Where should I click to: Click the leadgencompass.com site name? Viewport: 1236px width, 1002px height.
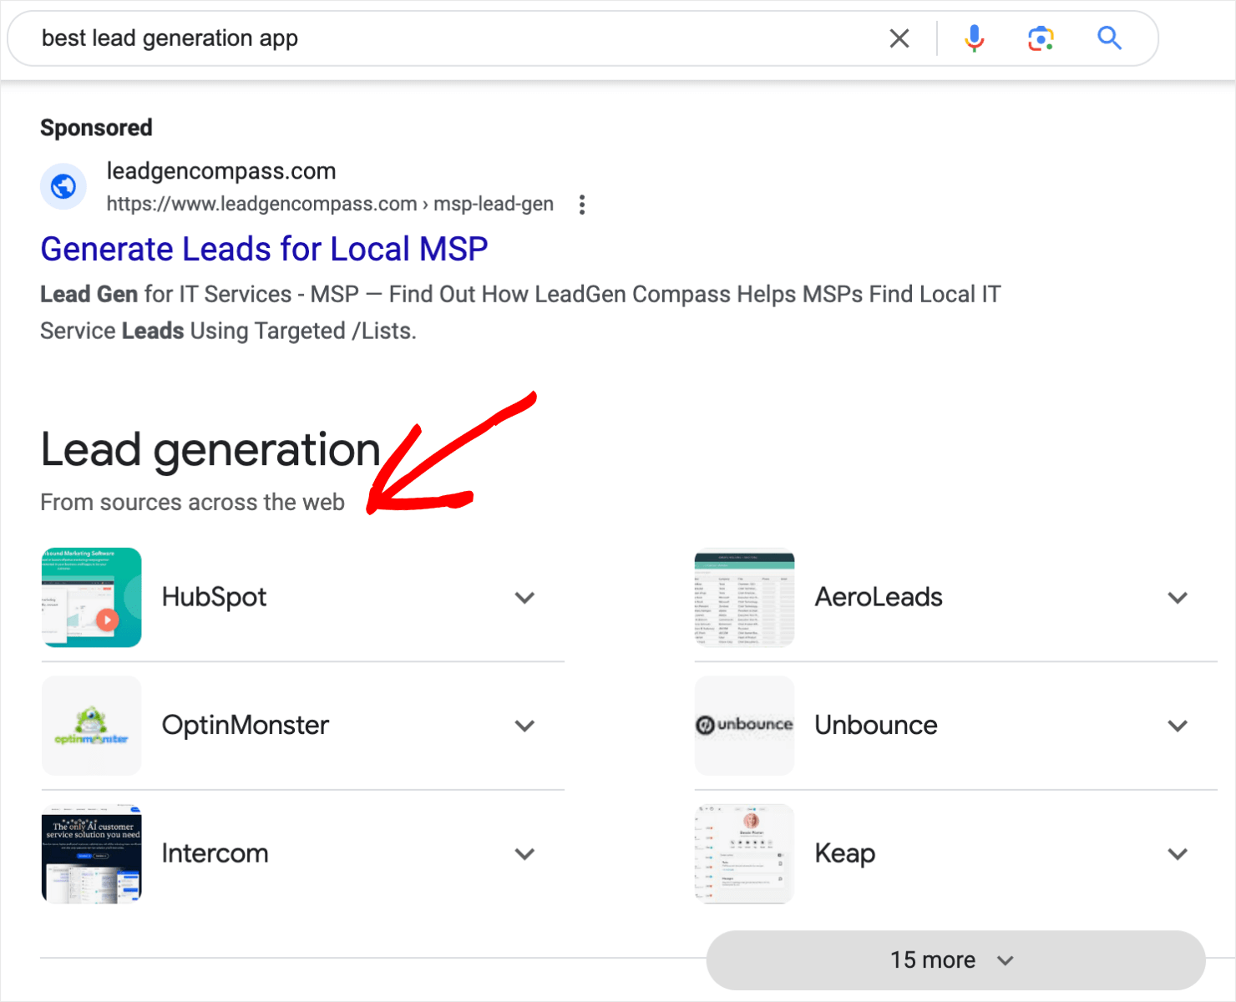click(x=221, y=171)
